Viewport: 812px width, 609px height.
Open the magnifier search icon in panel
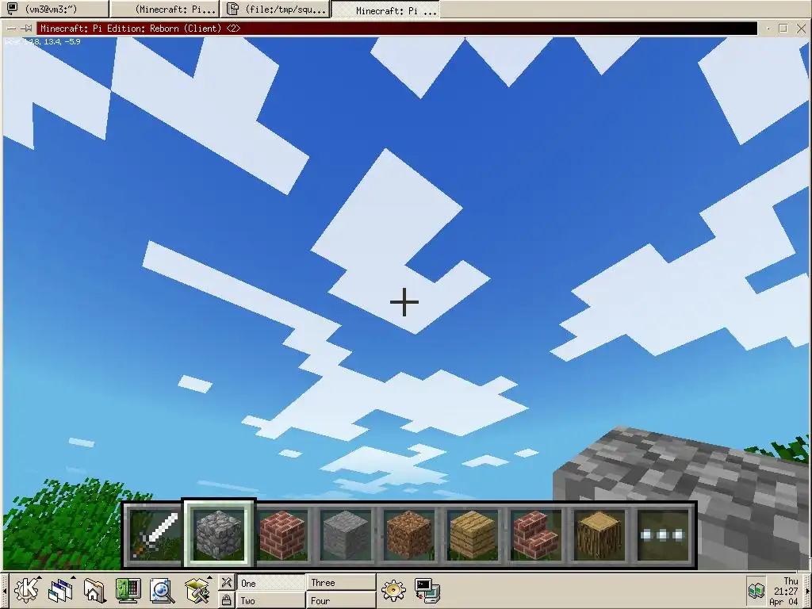tap(162, 590)
